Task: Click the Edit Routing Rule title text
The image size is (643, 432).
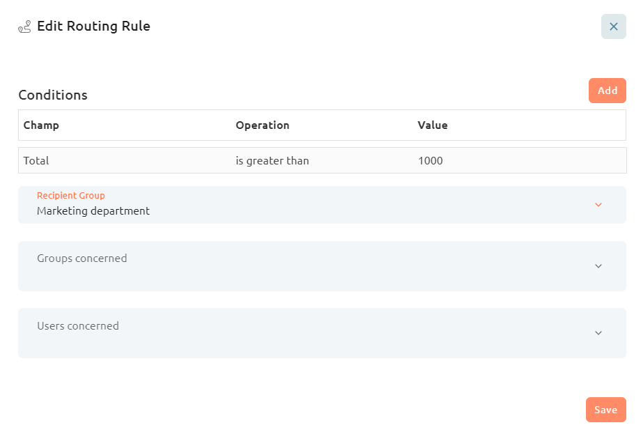Action: coord(93,26)
